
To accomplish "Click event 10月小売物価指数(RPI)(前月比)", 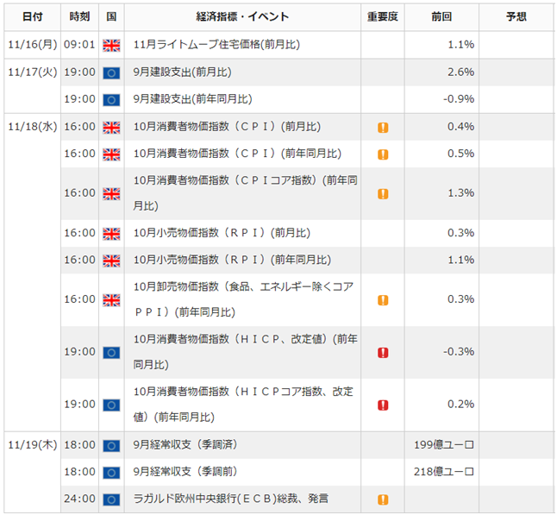I will 222,233.
